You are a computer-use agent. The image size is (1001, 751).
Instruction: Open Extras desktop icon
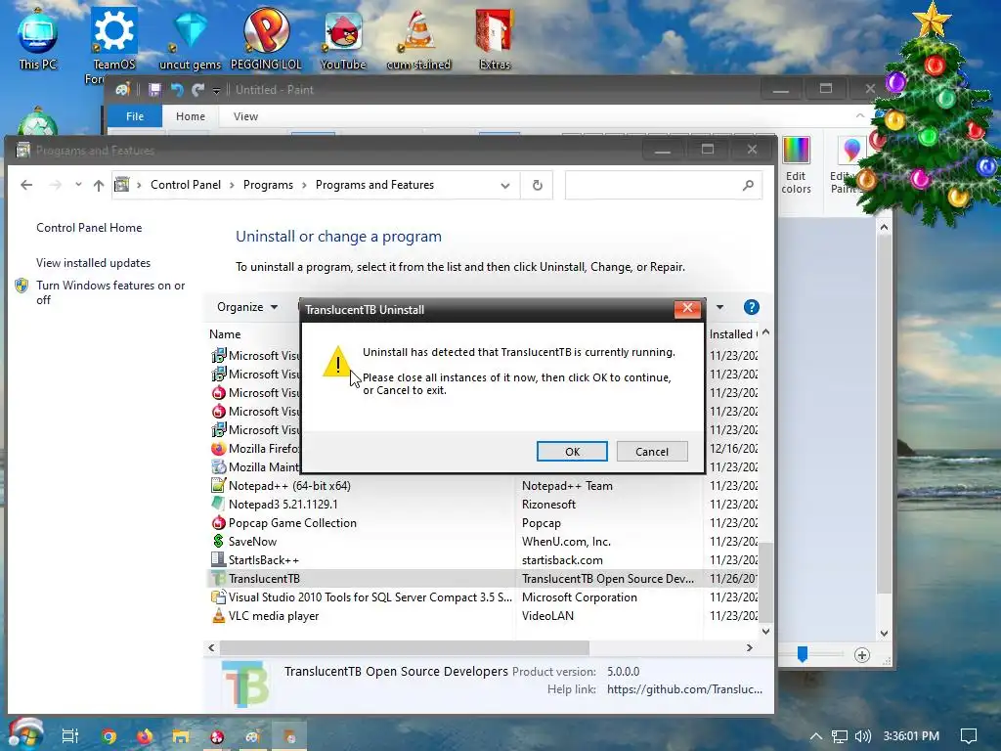click(x=495, y=39)
